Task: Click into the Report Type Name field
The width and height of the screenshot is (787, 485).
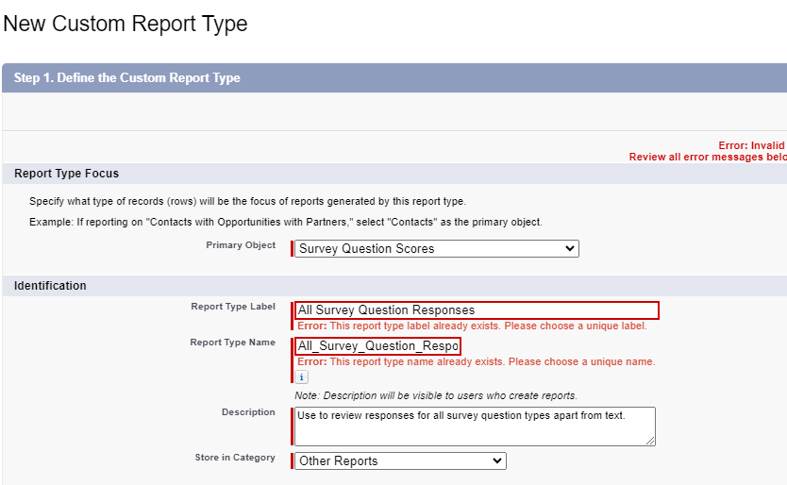Action: pyautogui.click(x=378, y=346)
